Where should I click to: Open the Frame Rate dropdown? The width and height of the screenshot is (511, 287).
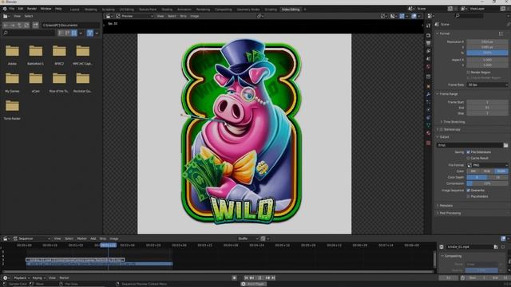[487, 85]
